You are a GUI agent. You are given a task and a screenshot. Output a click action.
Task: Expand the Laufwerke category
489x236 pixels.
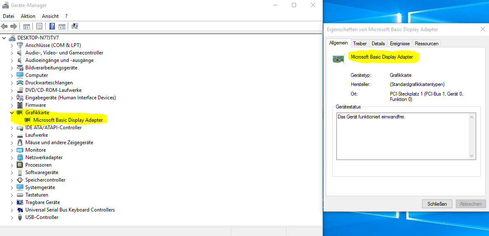tap(12, 135)
